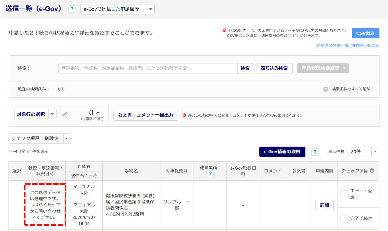Click help icon next to e-Gov情報の取得 button

(315, 152)
